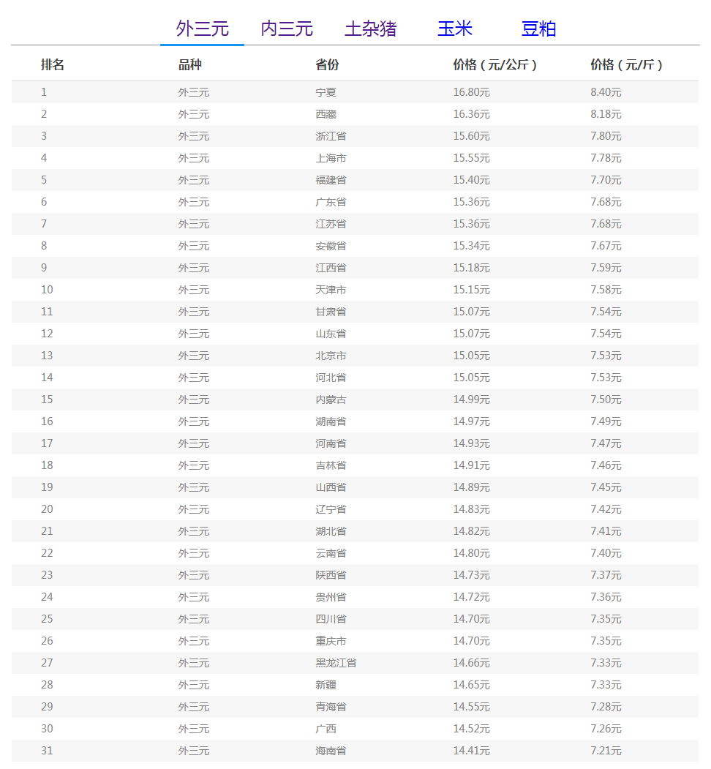Viewport: 711px width, 769px height.
Task: Select the 黑龙江省 province cell
Action: click(336, 663)
